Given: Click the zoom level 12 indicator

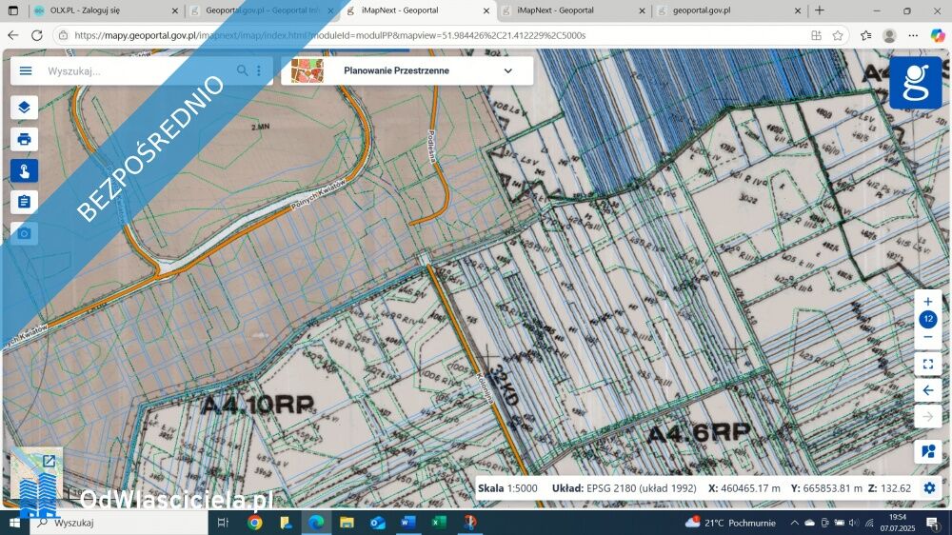Looking at the screenshot, I should click(927, 319).
